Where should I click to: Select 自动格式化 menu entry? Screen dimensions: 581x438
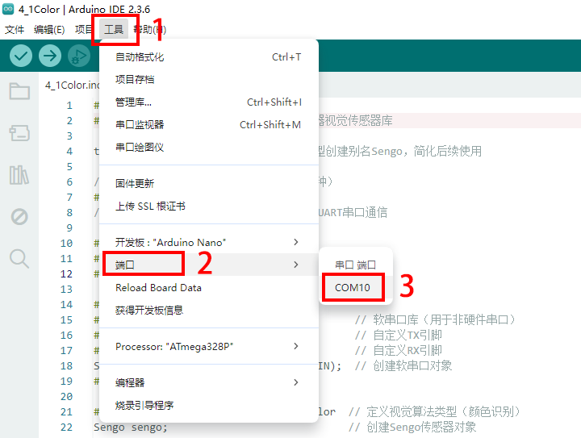[209, 57]
